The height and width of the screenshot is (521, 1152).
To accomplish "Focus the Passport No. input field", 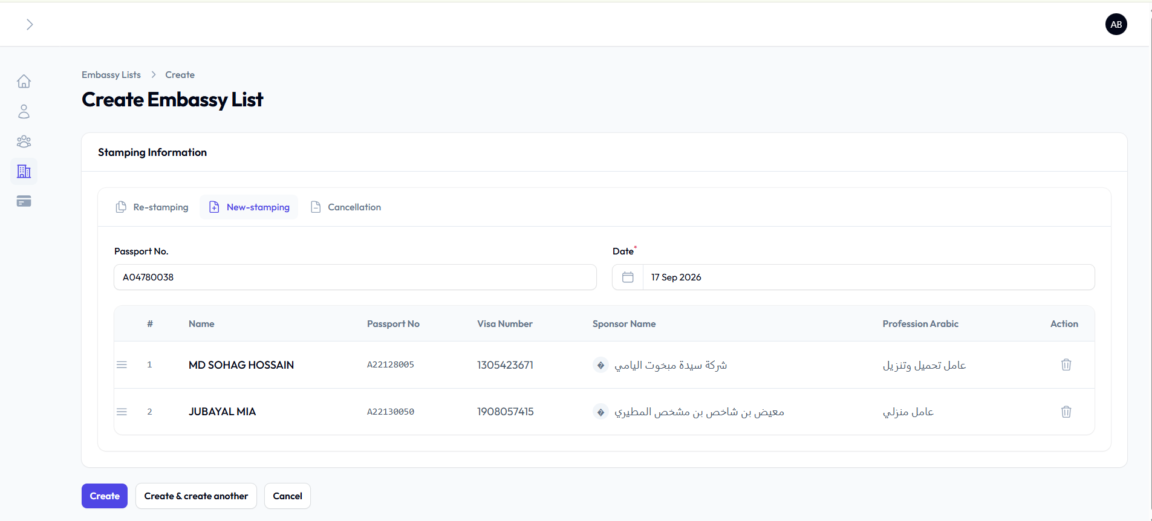I will pos(355,277).
